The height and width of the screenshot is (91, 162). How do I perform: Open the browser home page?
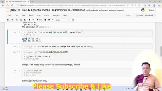12,5
